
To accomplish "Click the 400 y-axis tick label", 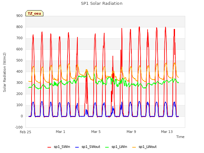I will click(19, 72).
